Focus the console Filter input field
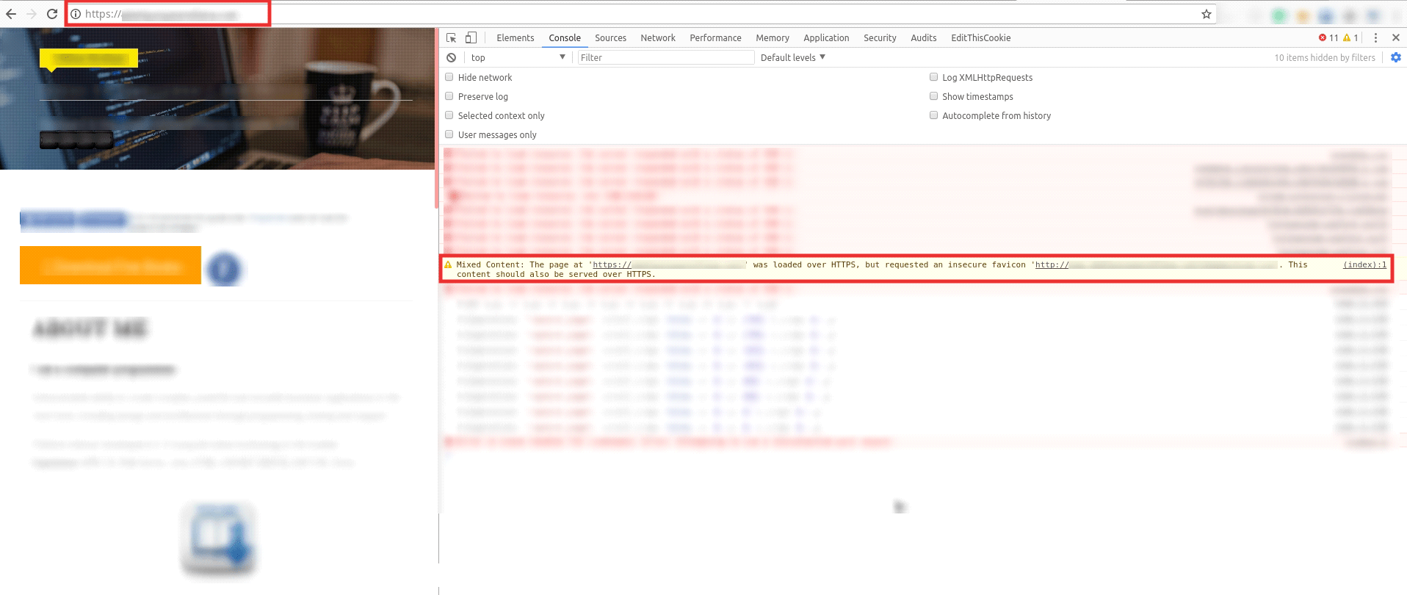1407x595 pixels. tap(665, 58)
